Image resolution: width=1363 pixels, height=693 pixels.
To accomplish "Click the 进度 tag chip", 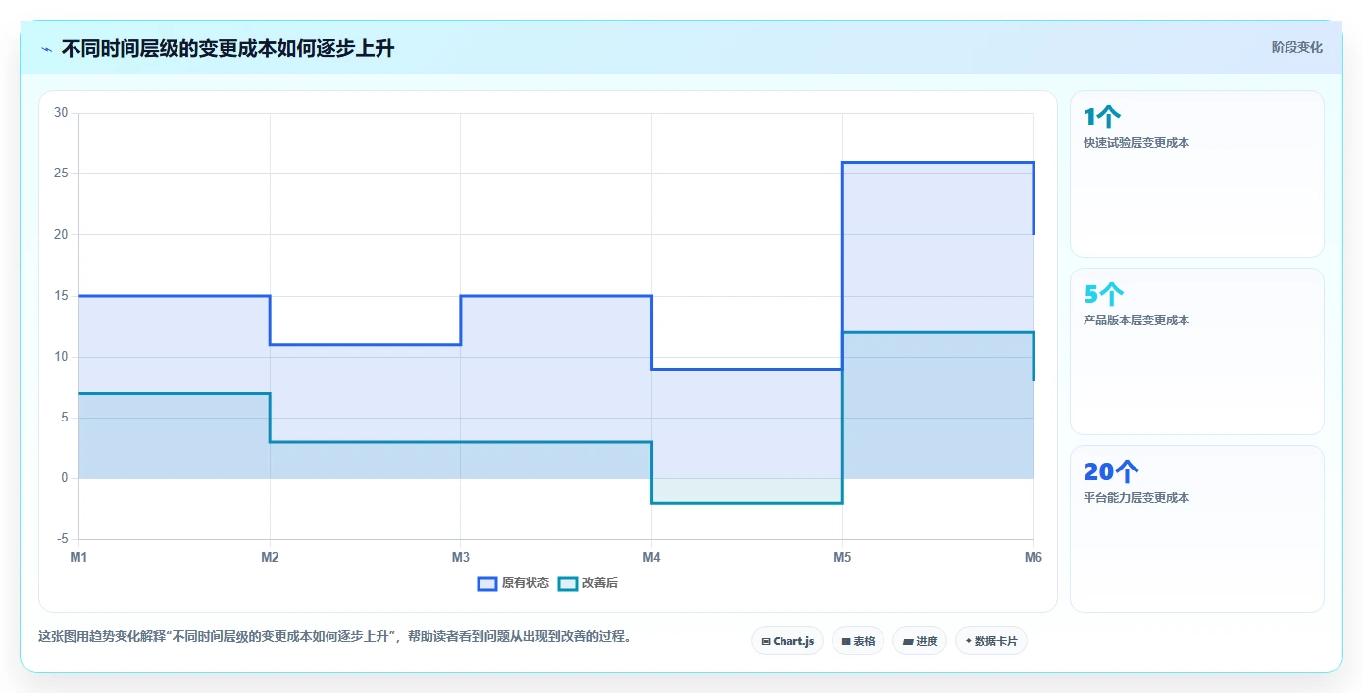I will [x=920, y=641].
